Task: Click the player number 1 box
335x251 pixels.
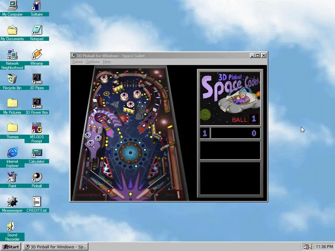Action: 205,133
